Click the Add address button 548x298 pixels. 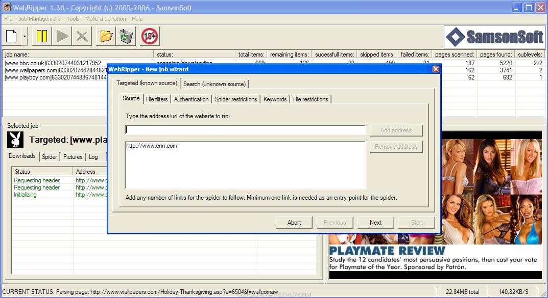396,130
